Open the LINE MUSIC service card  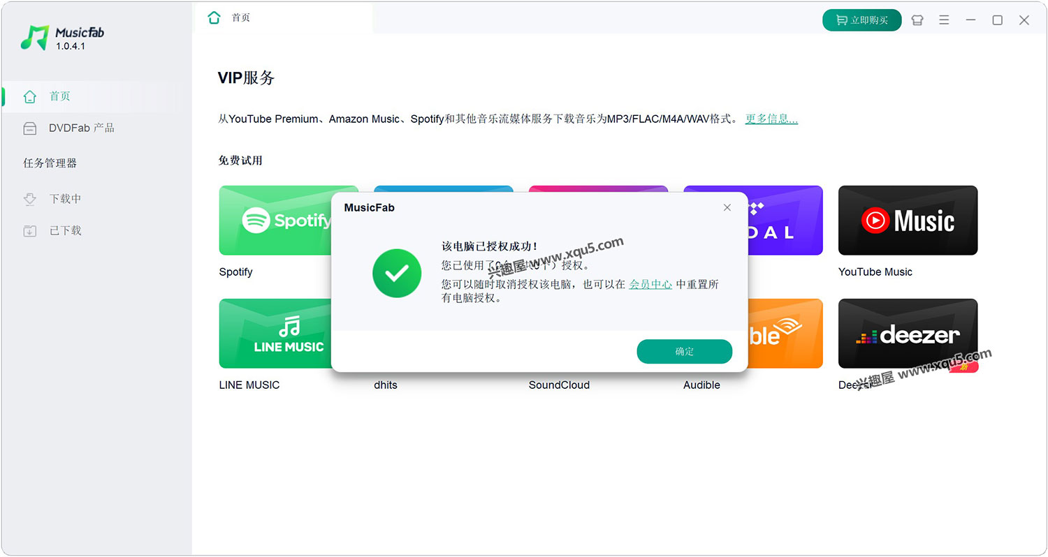[275, 334]
